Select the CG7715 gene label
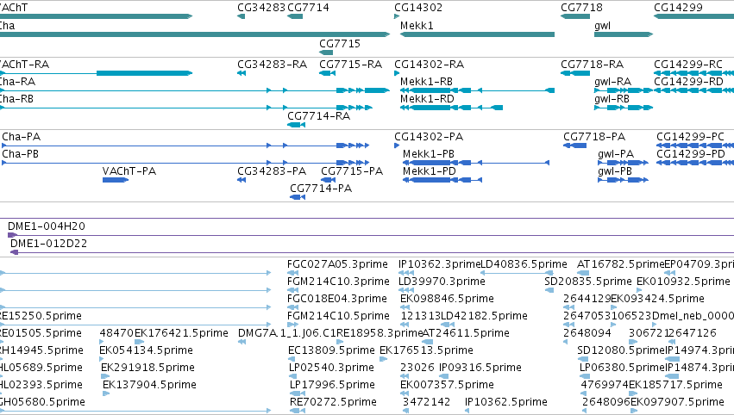734x415 pixels. [339, 43]
